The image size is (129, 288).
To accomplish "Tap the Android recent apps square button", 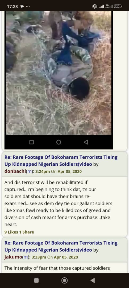I will tap(36, 280).
